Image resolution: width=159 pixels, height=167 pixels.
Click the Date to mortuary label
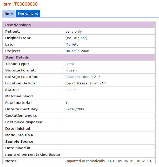22,109
